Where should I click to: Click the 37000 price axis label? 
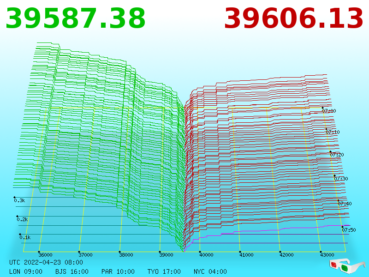point(86,255)
